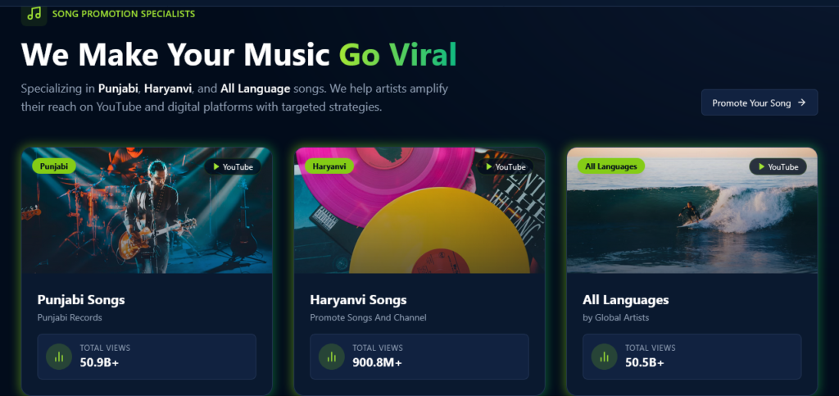Image resolution: width=839 pixels, height=396 pixels.
Task: Click the YouTube play badge on Haryanvi card
Action: point(505,167)
